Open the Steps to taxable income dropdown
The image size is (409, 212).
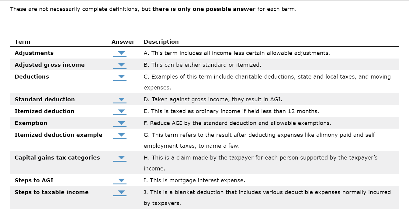pyautogui.click(x=120, y=192)
